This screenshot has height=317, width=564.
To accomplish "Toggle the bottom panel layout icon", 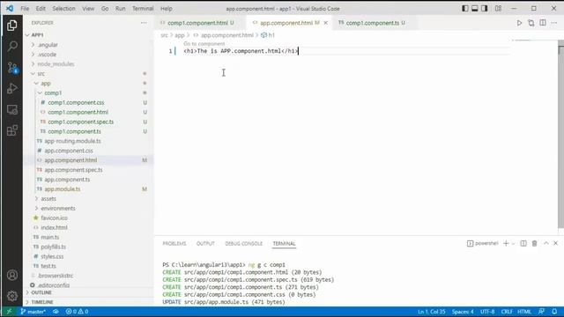I will [475, 8].
